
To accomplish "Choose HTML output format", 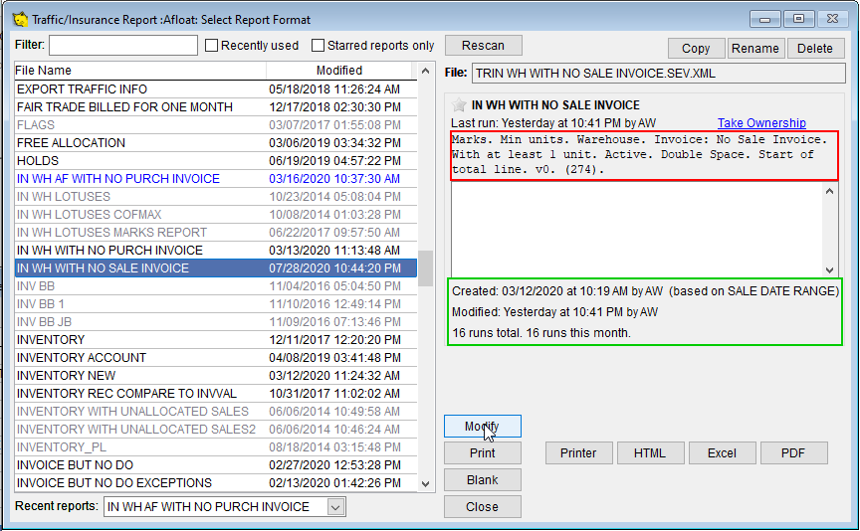I will 651,453.
